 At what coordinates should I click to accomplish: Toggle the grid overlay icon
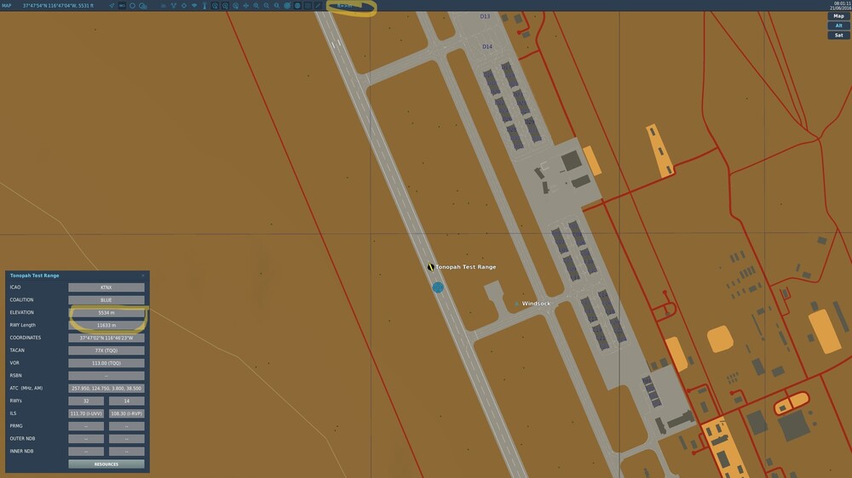click(x=308, y=5)
